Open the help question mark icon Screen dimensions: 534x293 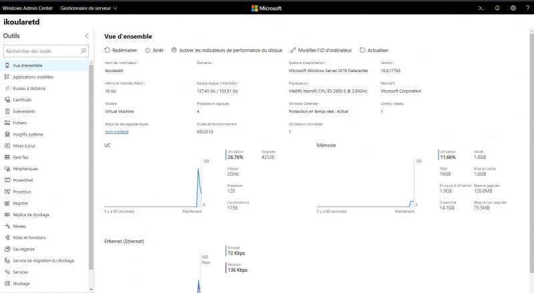tap(527, 8)
